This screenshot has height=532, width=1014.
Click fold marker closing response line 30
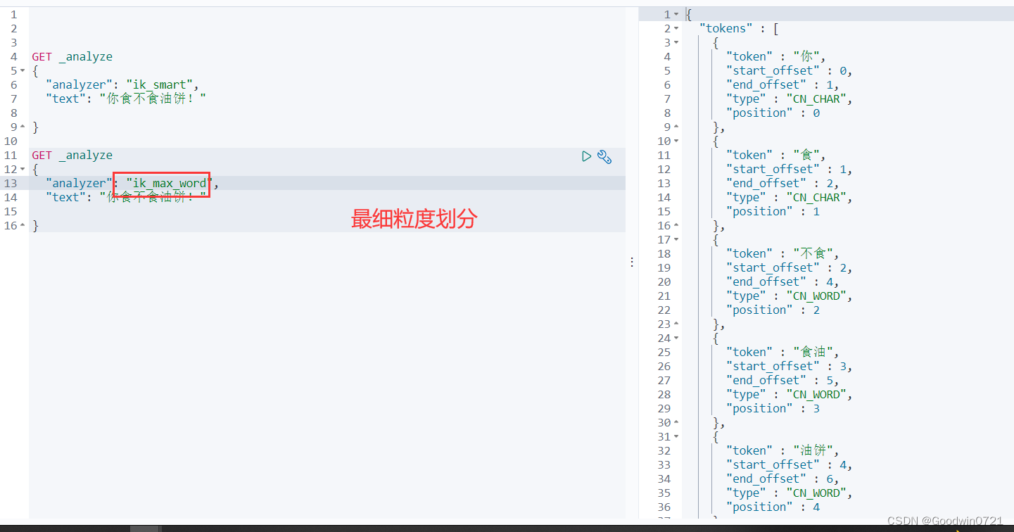(676, 422)
